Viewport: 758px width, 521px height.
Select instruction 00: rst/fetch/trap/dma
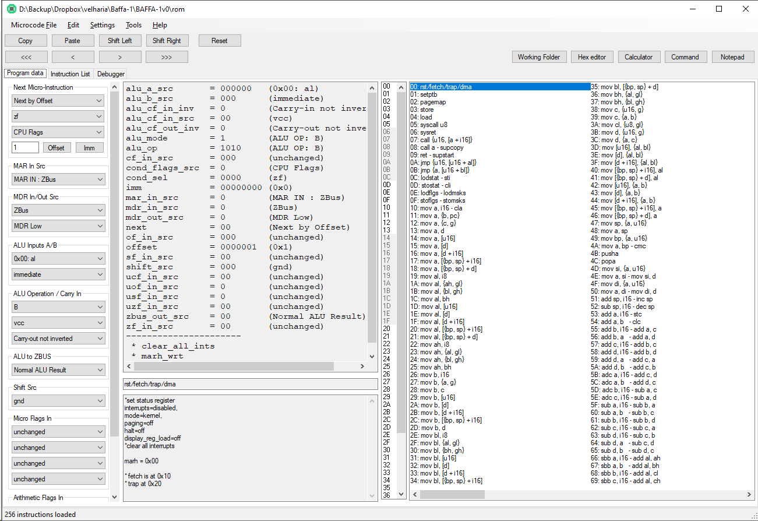(x=500, y=87)
